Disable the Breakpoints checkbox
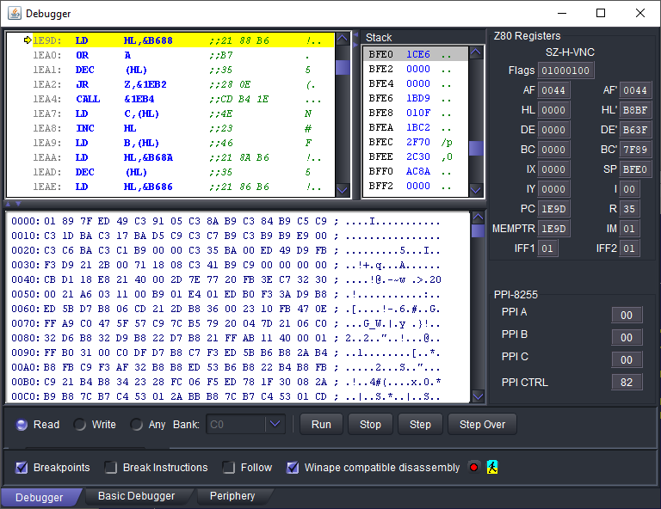 22,468
